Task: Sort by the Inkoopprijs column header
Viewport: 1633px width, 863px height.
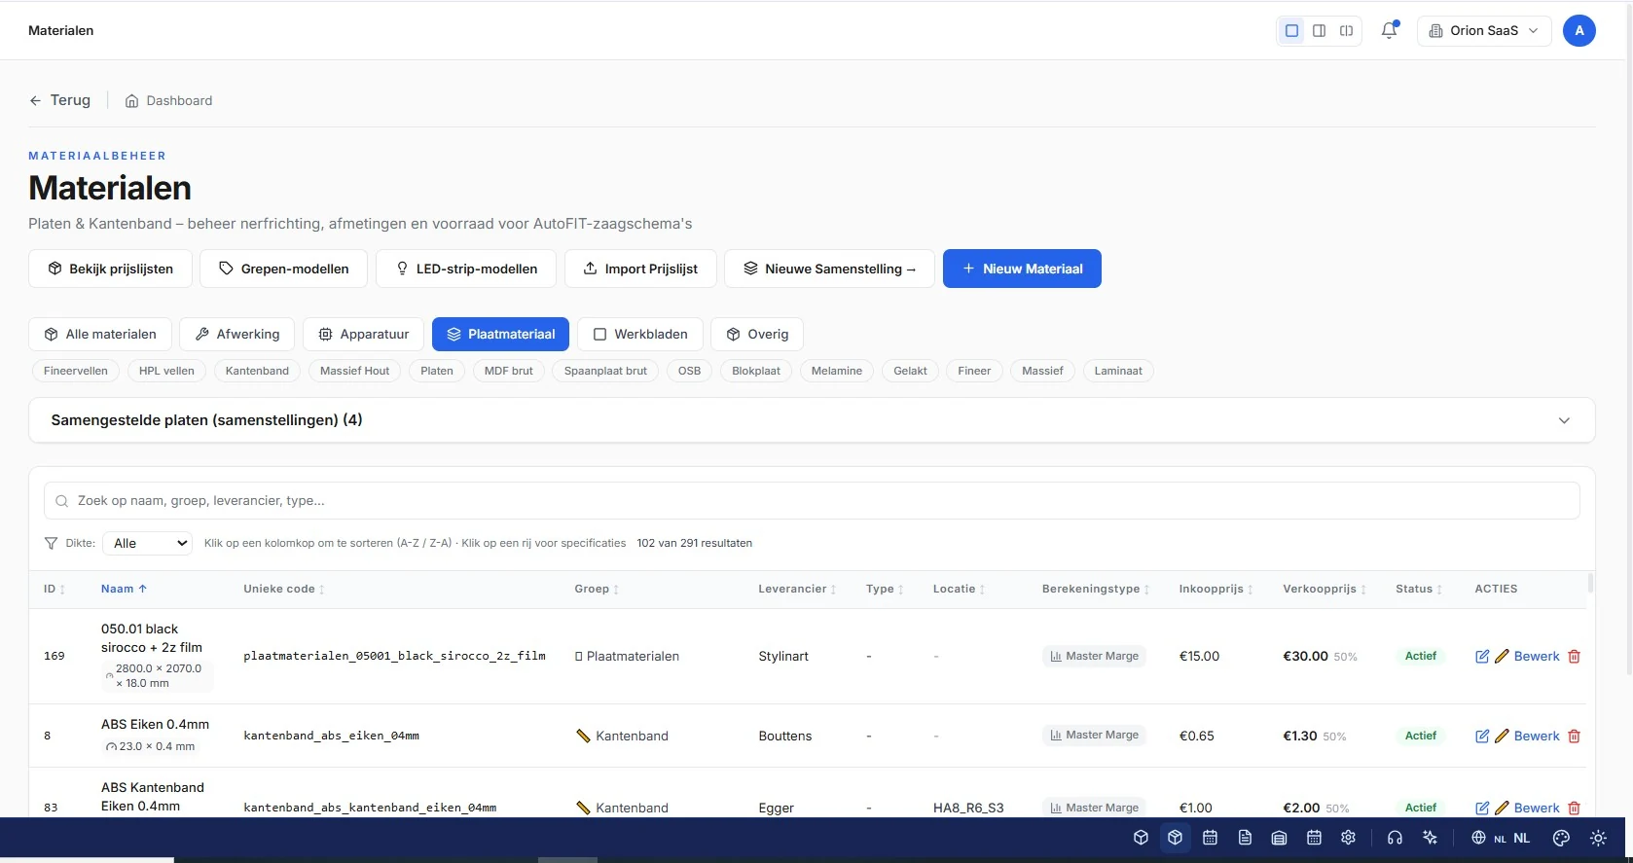Action: click(1216, 590)
